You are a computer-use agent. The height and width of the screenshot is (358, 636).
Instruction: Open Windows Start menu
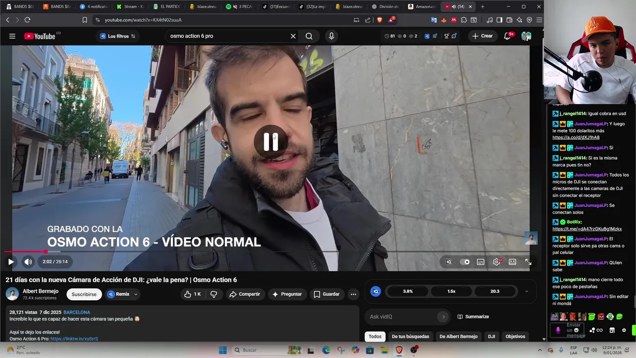223,350
